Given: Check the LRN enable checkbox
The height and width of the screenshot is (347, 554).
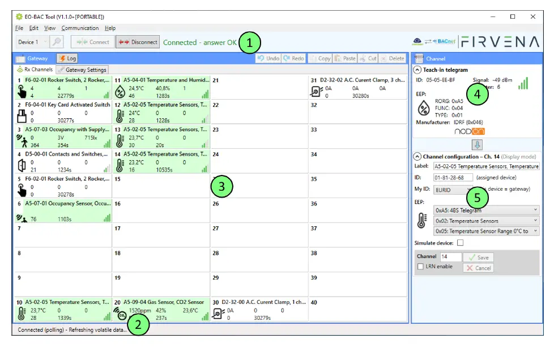Looking at the screenshot, I should click(x=420, y=266).
